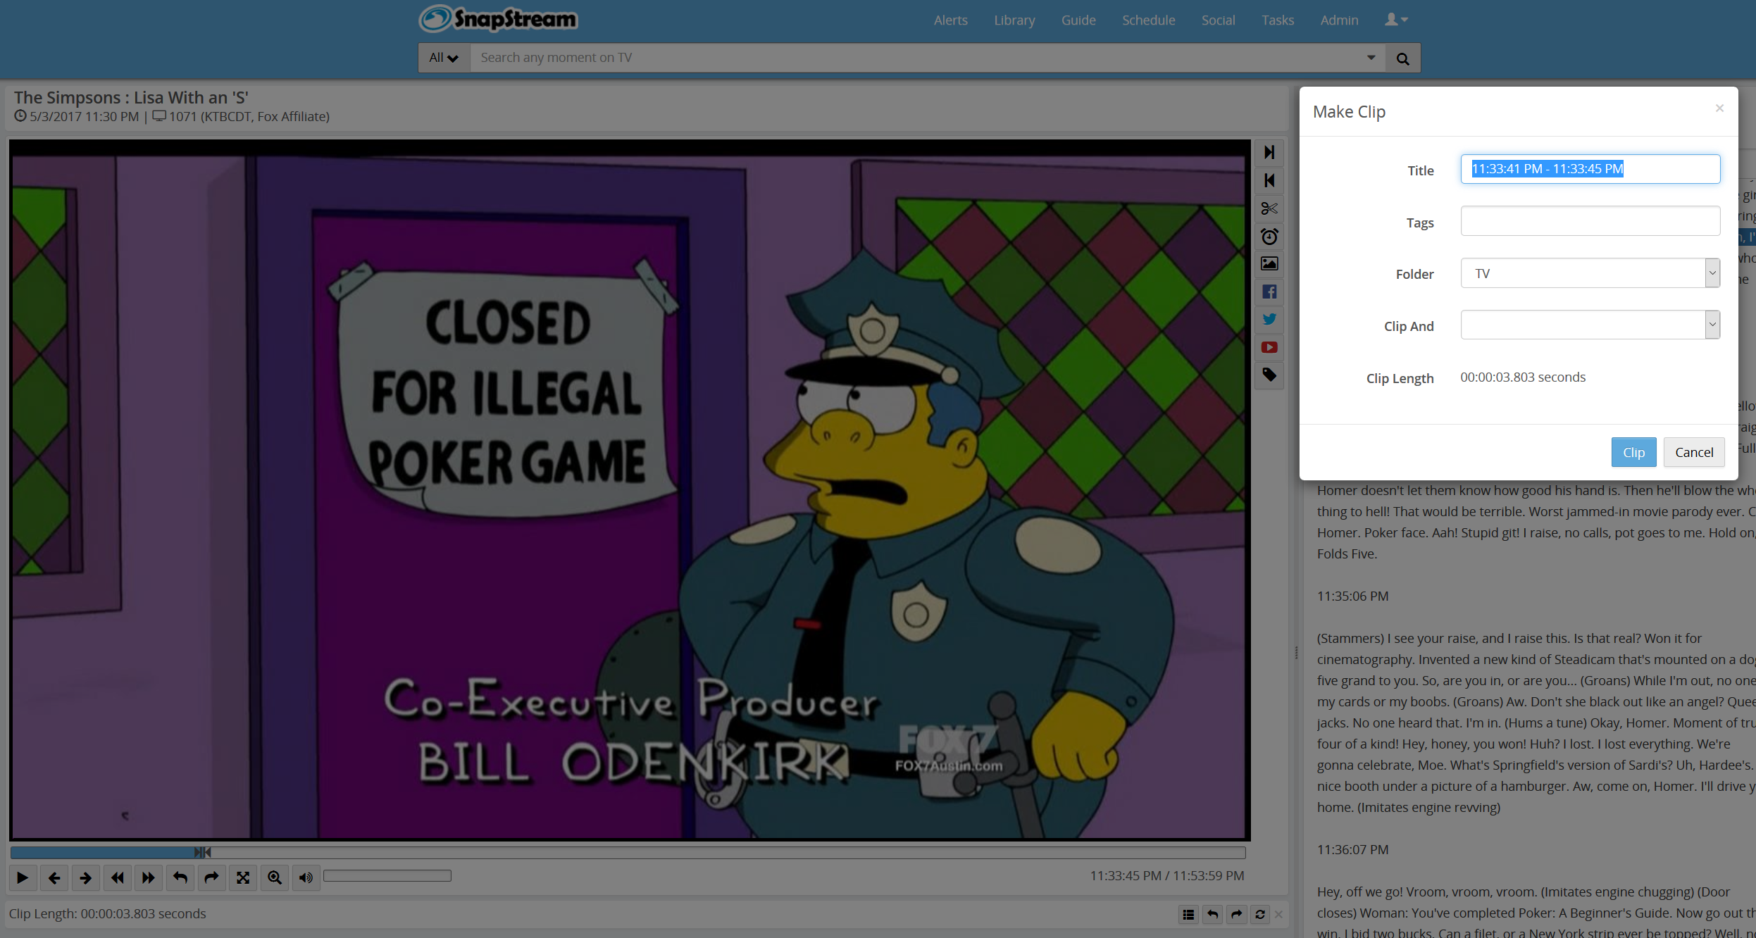The image size is (1756, 938).
Task: Click into the Search any moment on TV field
Action: [x=916, y=58]
